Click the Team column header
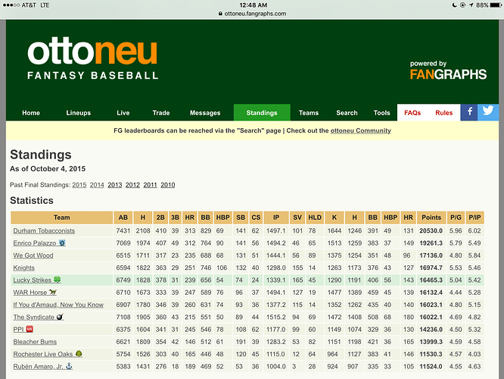Viewport: 504px width, 379px height. 62,218
